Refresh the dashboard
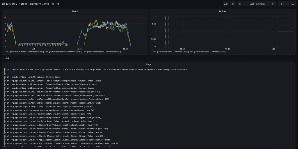This screenshot has width=298, height=149. click(281, 4)
